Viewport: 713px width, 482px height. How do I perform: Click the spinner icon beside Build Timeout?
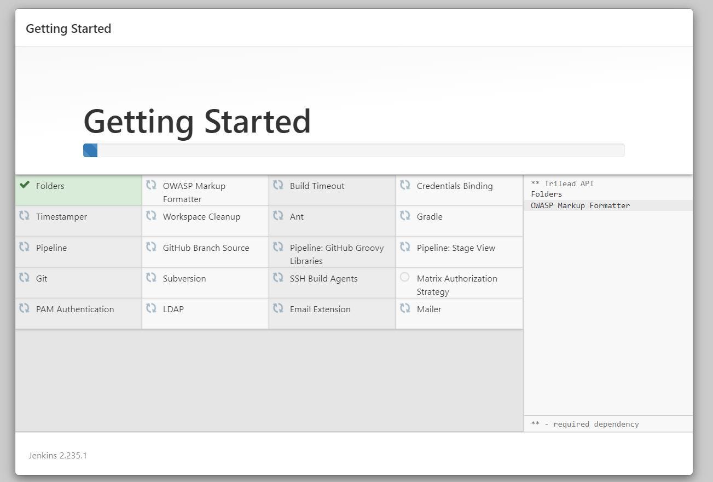pos(278,185)
